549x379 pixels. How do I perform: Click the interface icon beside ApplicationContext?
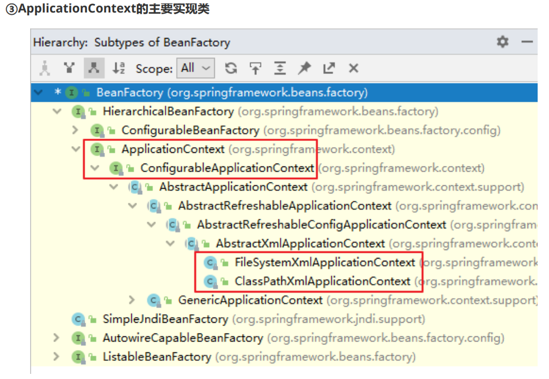click(x=97, y=150)
